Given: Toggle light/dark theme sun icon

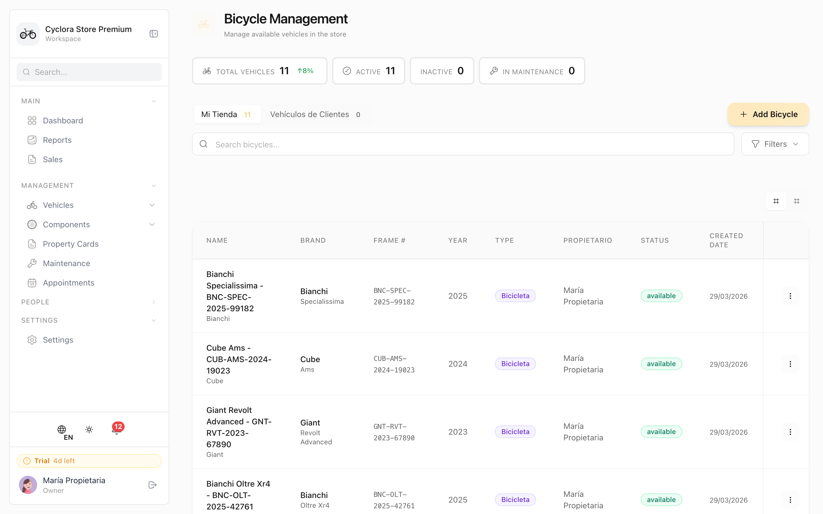Looking at the screenshot, I should 89,429.
